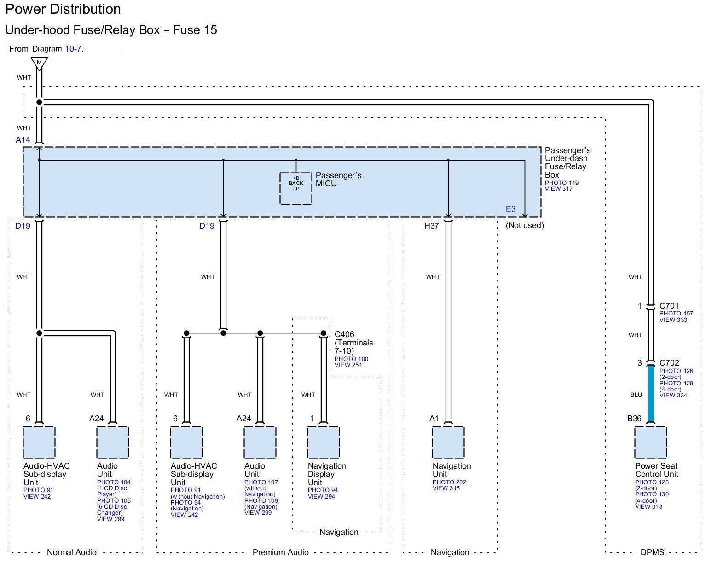Click the Premium Audio Audio-HVAC Sub-display box

click(186, 442)
